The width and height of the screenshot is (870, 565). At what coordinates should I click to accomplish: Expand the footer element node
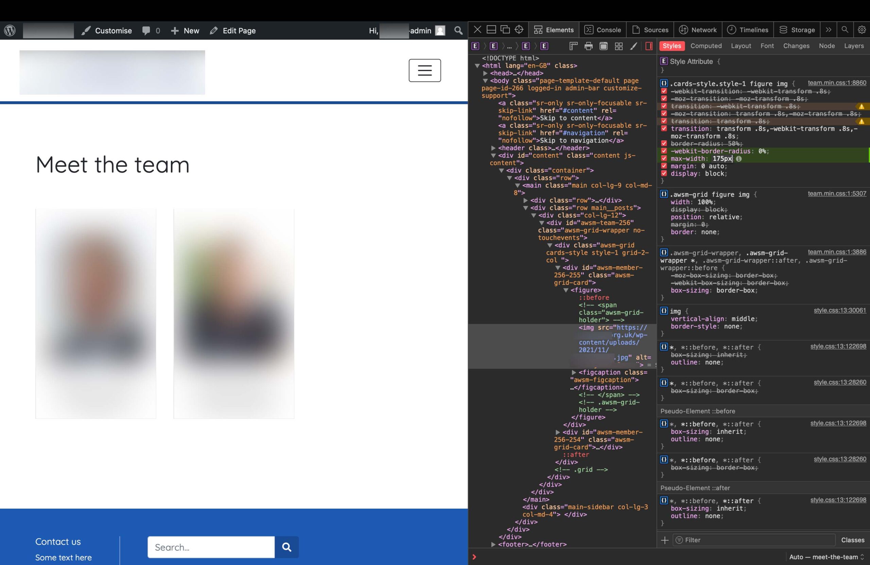click(493, 544)
